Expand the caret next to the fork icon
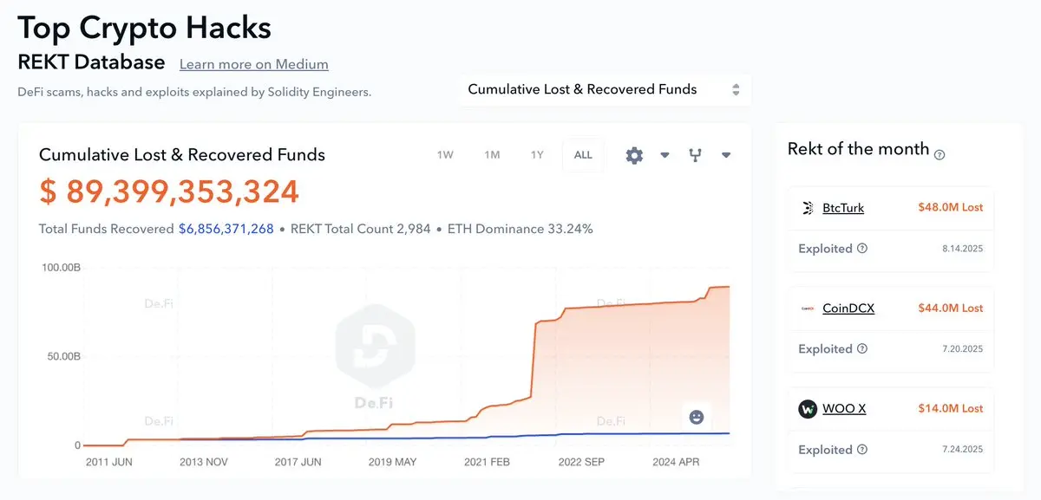Screen dimensions: 1041x500 tap(726, 156)
